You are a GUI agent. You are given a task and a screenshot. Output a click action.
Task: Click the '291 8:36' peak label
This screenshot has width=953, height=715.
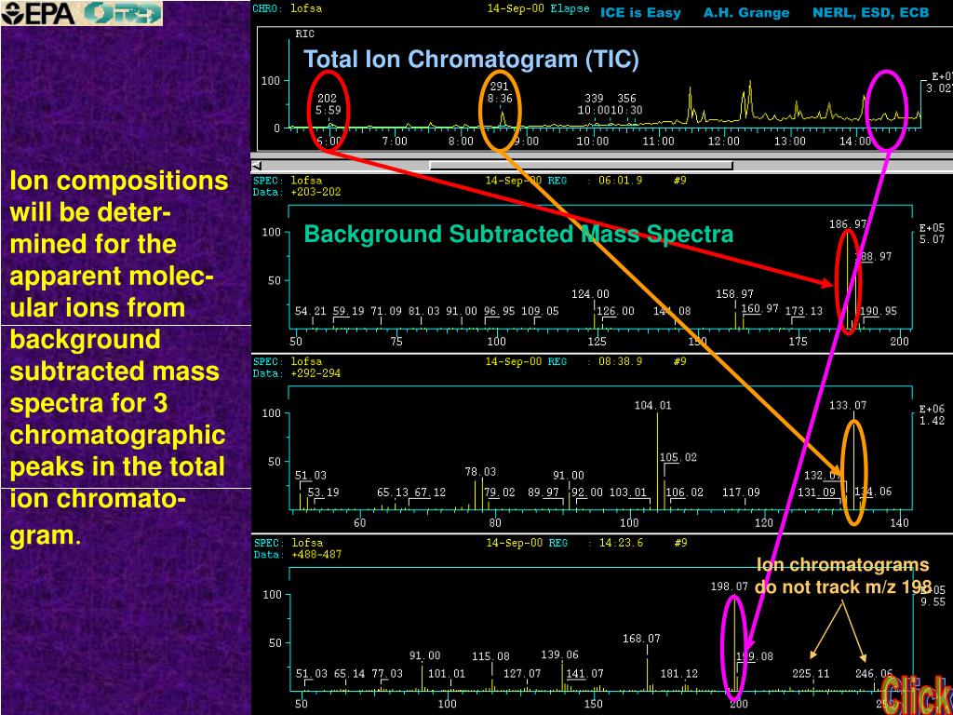click(x=500, y=92)
